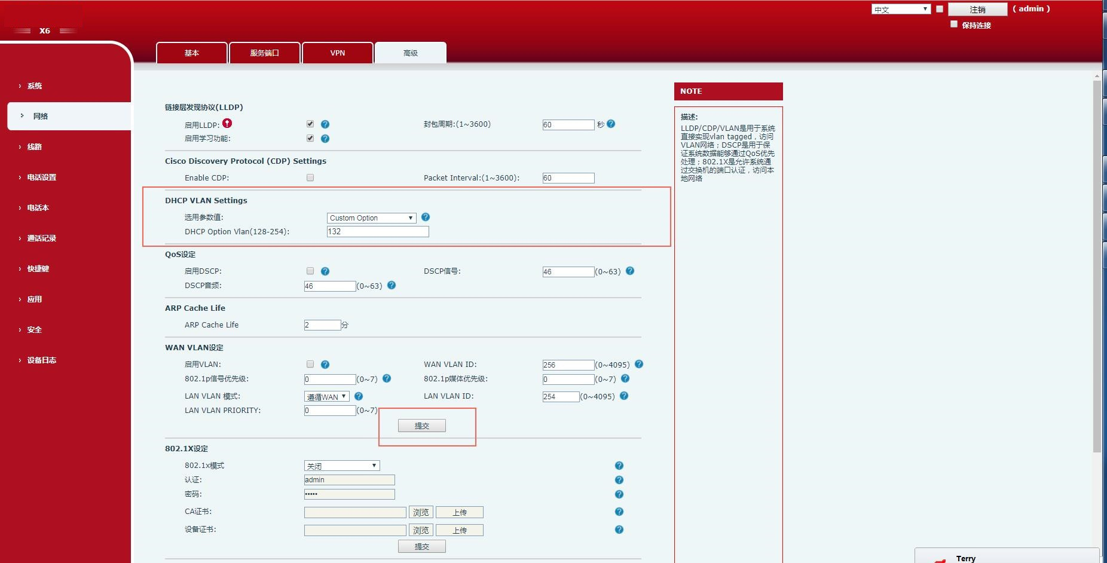Click the help icon next to CA证书
This screenshot has width=1107, height=563.
619,512
